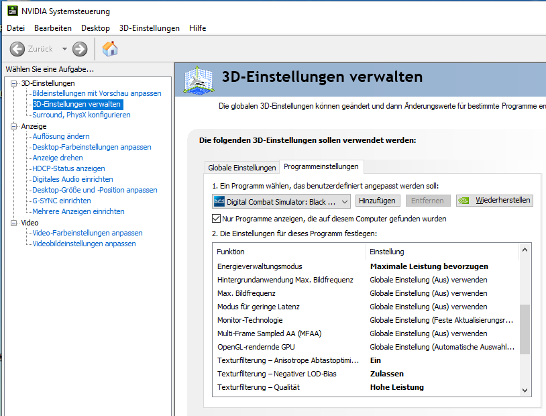The image size is (546, 416).
Task: Open Desktop-Farbeinstellungen anpassen
Action: click(x=92, y=147)
